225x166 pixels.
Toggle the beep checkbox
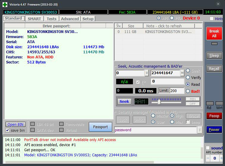tap(188, 122)
